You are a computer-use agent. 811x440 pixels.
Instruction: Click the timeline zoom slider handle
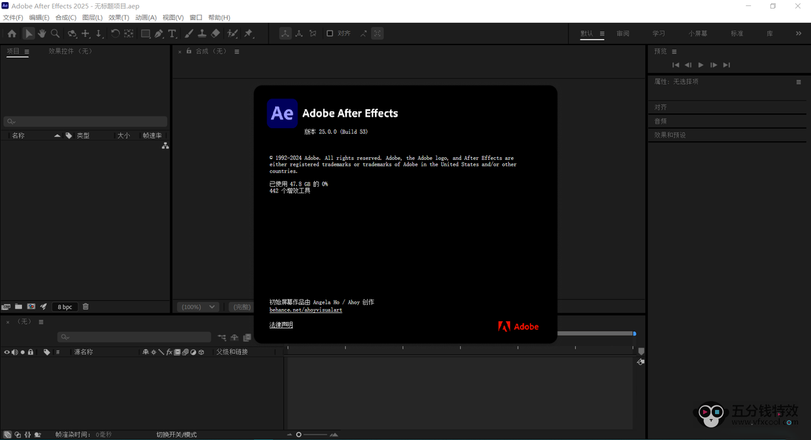click(x=299, y=435)
